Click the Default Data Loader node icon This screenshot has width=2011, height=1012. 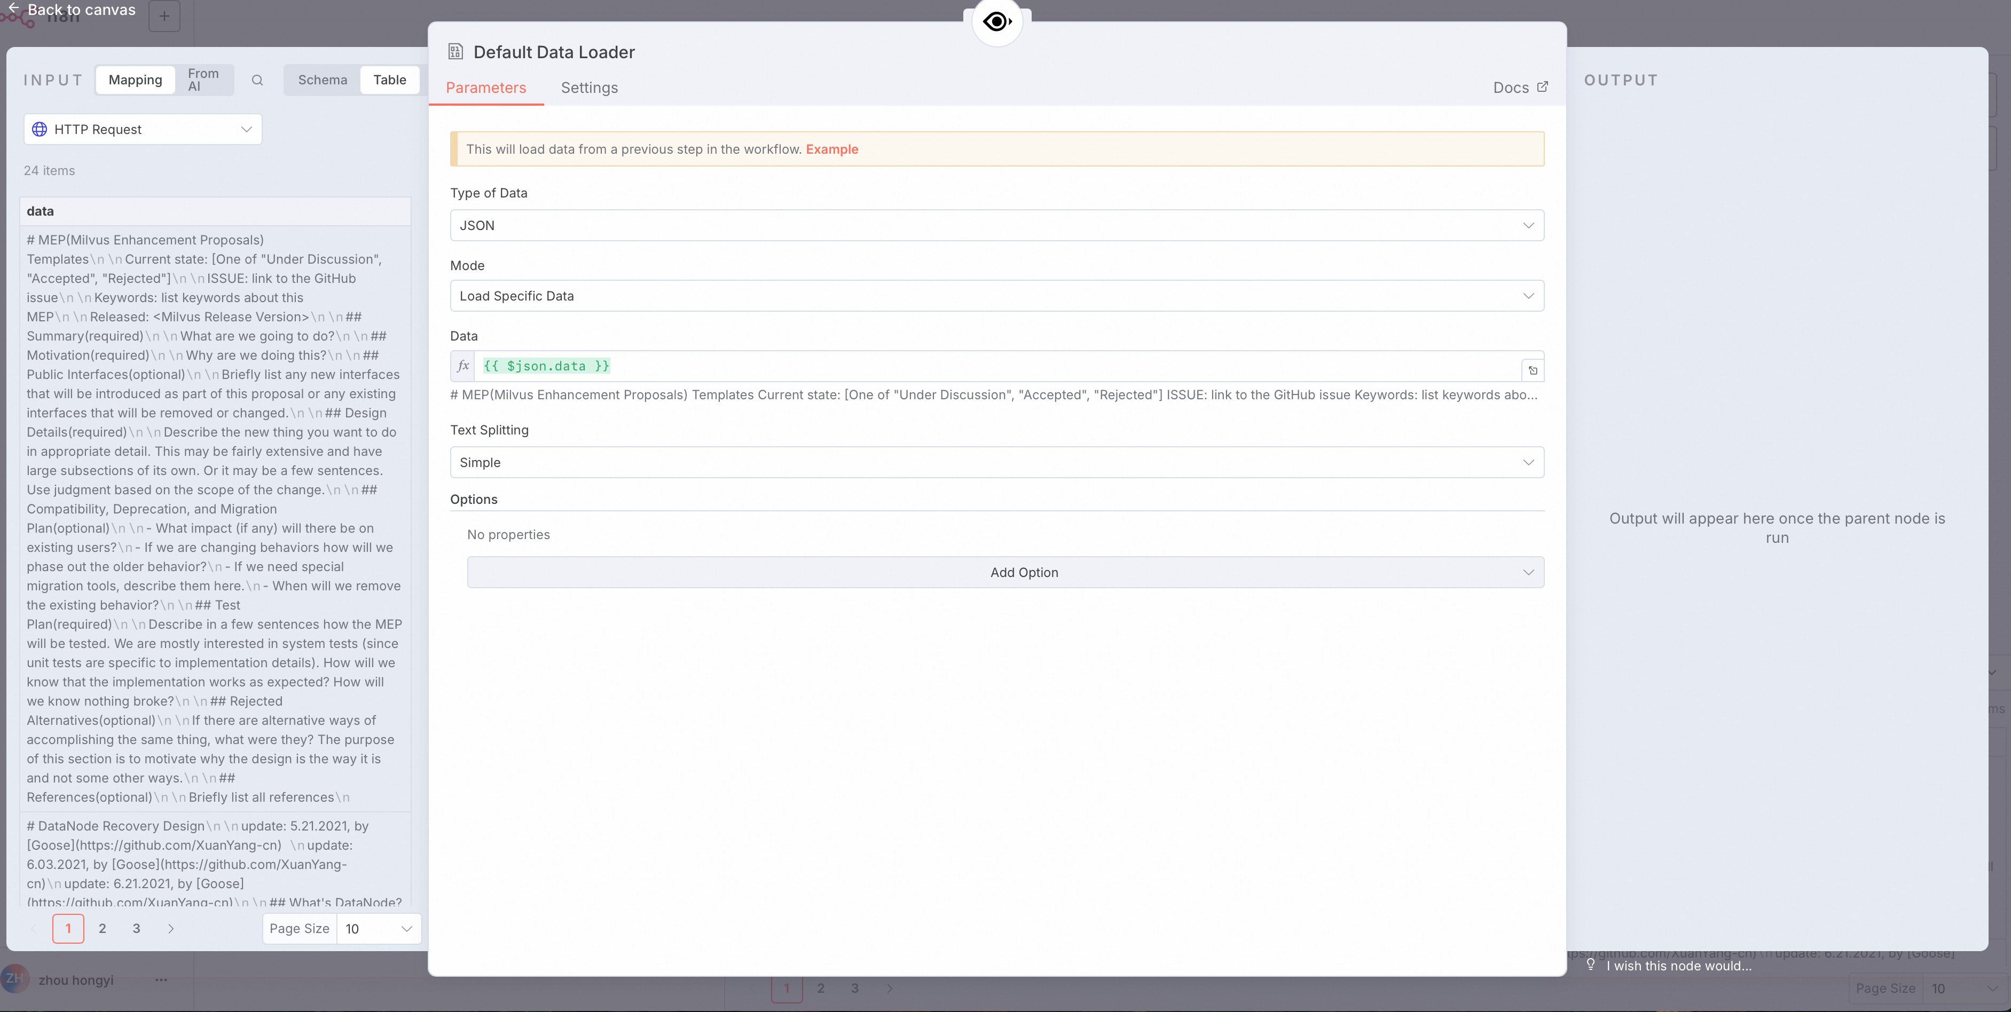click(x=456, y=52)
